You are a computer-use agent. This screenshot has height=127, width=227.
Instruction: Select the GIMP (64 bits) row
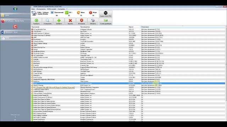coord(128,71)
